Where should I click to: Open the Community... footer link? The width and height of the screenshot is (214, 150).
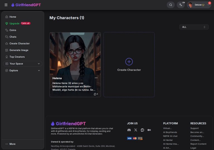point(197,136)
